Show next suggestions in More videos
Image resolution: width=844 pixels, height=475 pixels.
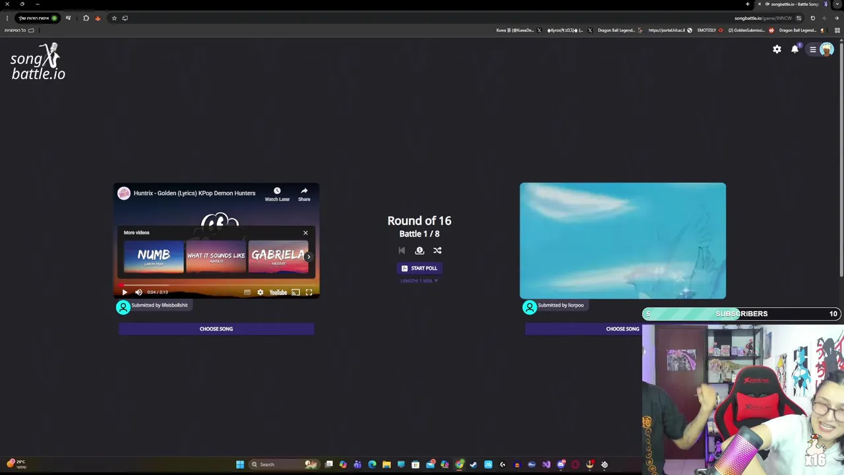pos(309,257)
